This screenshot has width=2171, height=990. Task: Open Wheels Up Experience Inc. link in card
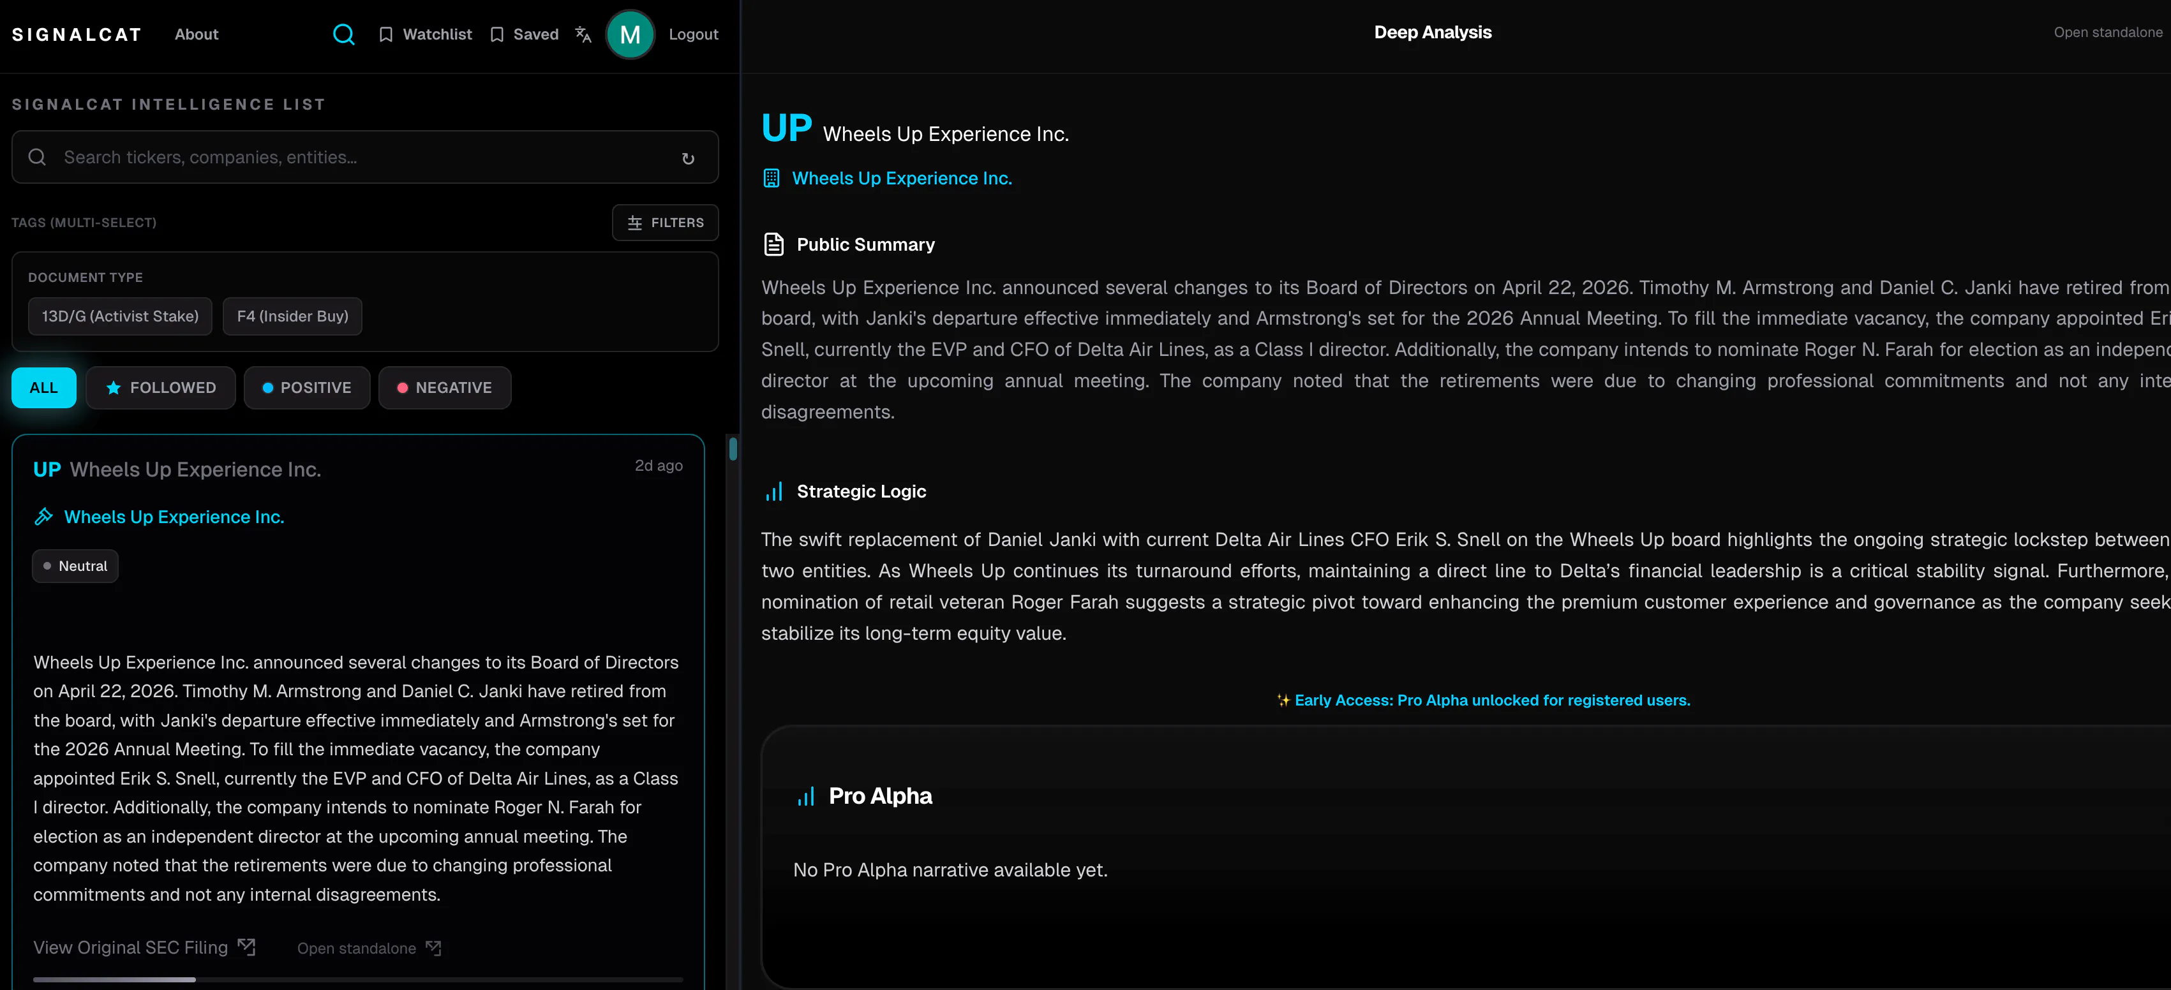coord(174,517)
